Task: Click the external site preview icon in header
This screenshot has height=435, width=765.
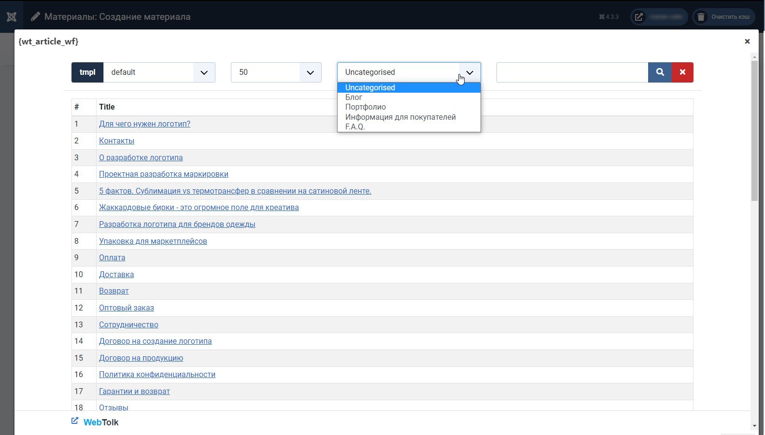Action: click(639, 17)
